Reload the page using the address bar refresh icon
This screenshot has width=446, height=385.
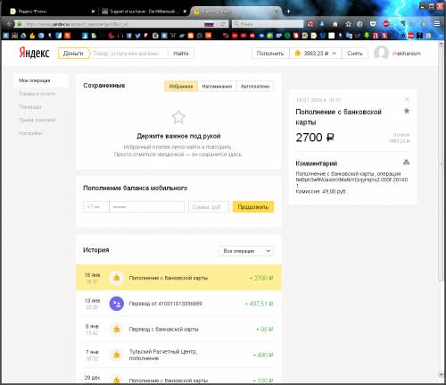pos(223,24)
